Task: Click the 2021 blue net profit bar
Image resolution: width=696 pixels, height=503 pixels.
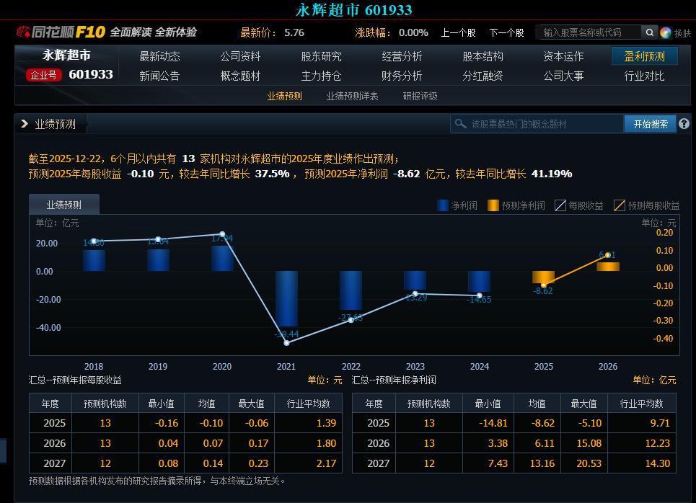Action: (286, 298)
